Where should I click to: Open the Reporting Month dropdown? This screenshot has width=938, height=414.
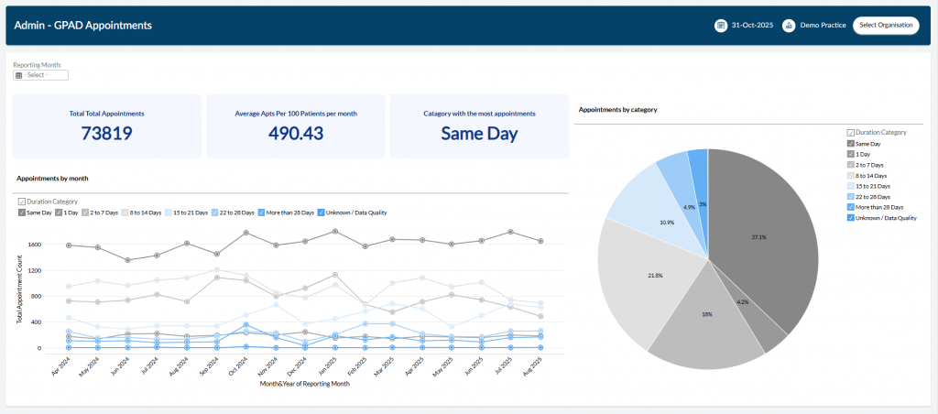coord(41,75)
